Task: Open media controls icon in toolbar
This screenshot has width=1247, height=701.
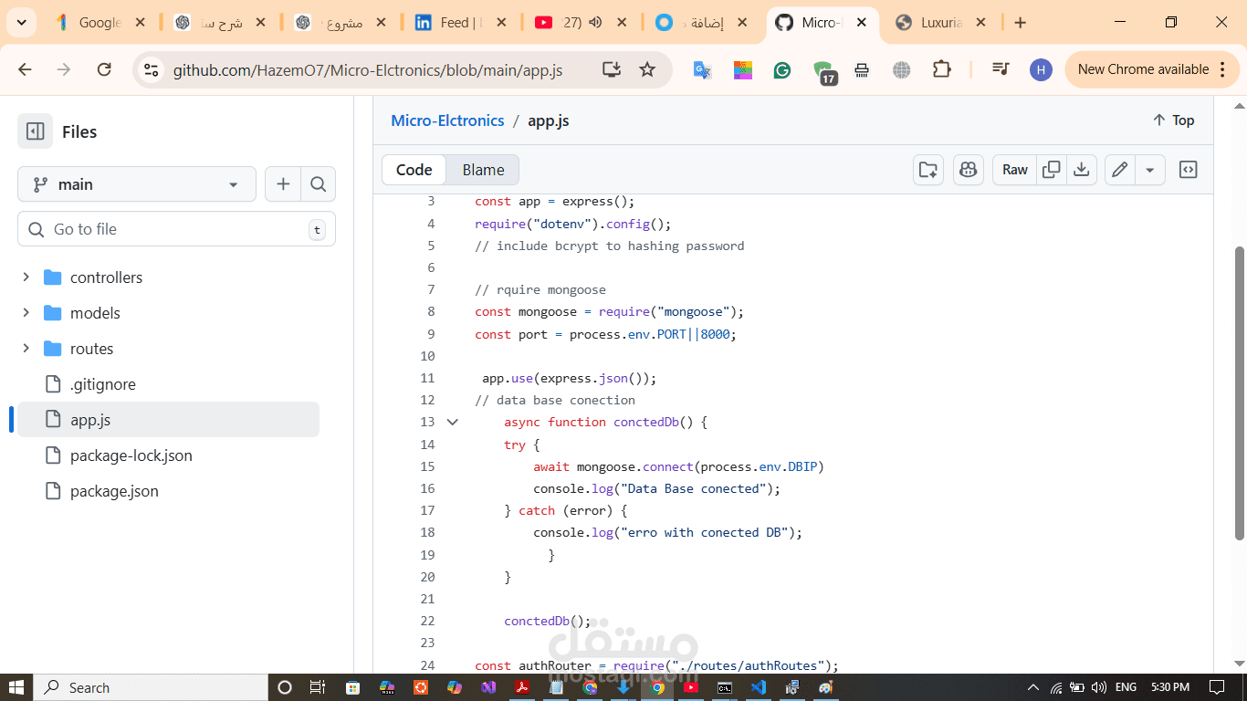Action: click(1001, 69)
